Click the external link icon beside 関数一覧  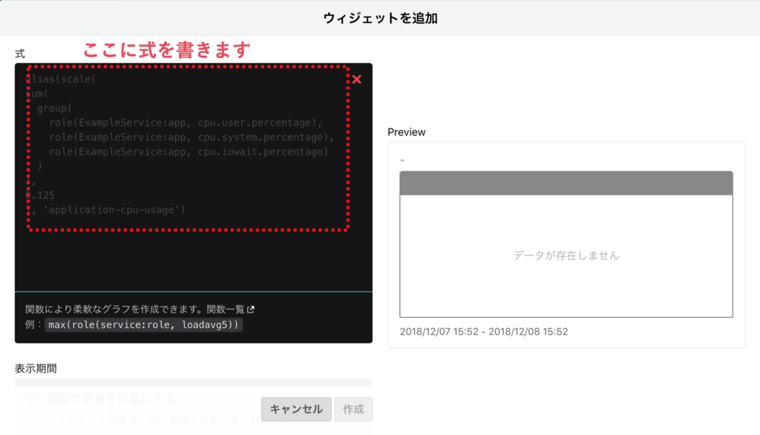pos(251,310)
